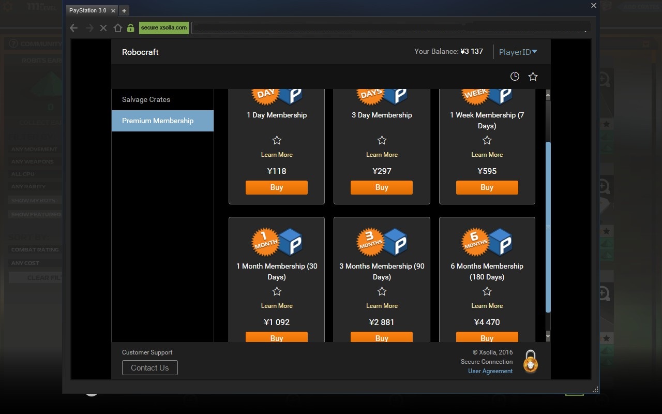
Task: Click the browser back arrow
Action: pyautogui.click(x=74, y=28)
